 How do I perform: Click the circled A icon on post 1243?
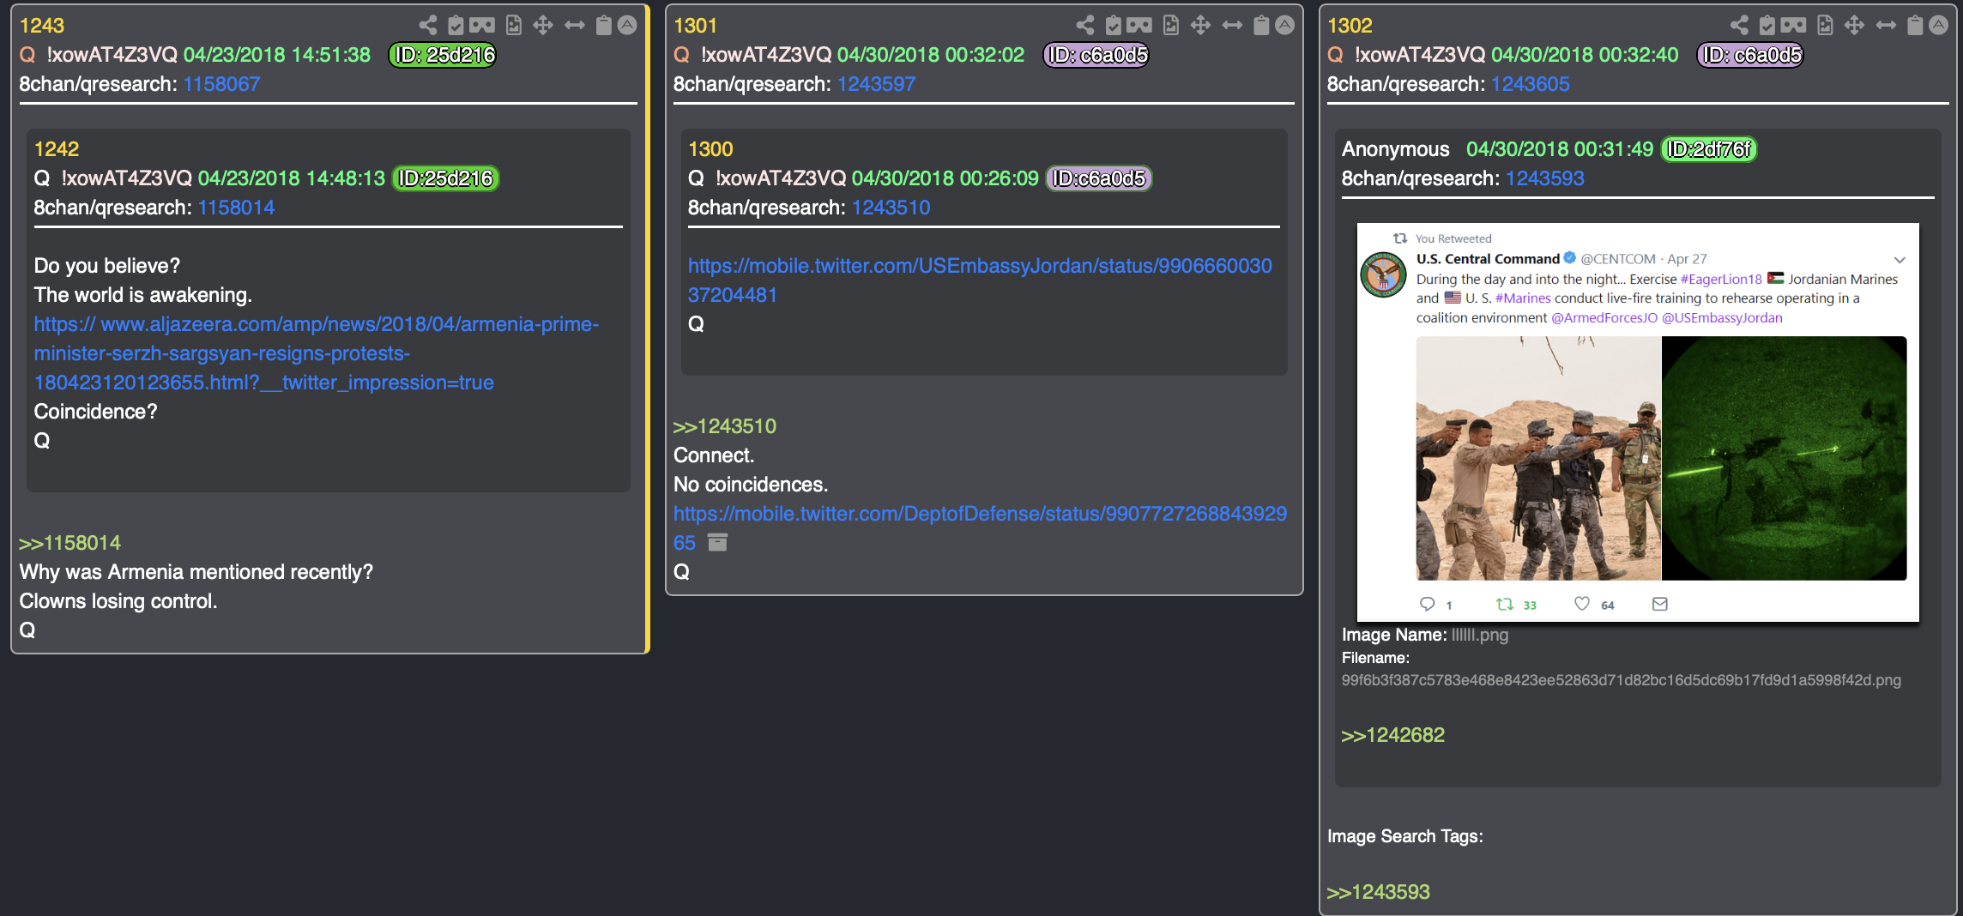(x=627, y=26)
